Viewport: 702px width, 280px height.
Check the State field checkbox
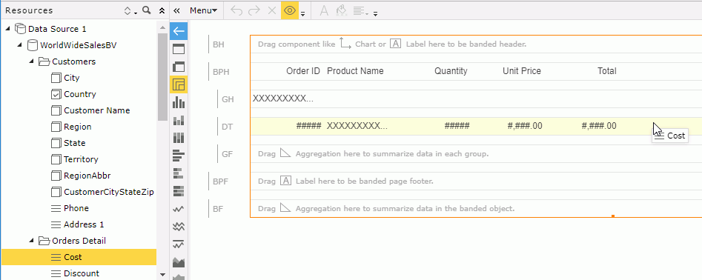tap(56, 143)
